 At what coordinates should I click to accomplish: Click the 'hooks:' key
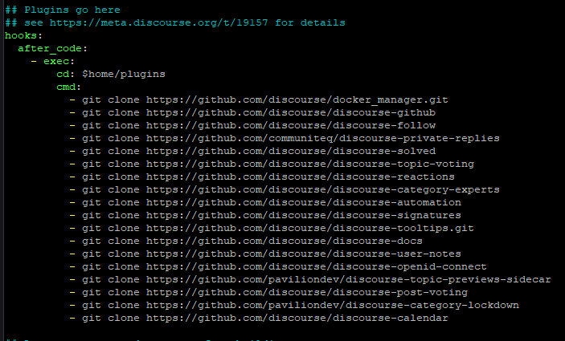[24, 35]
